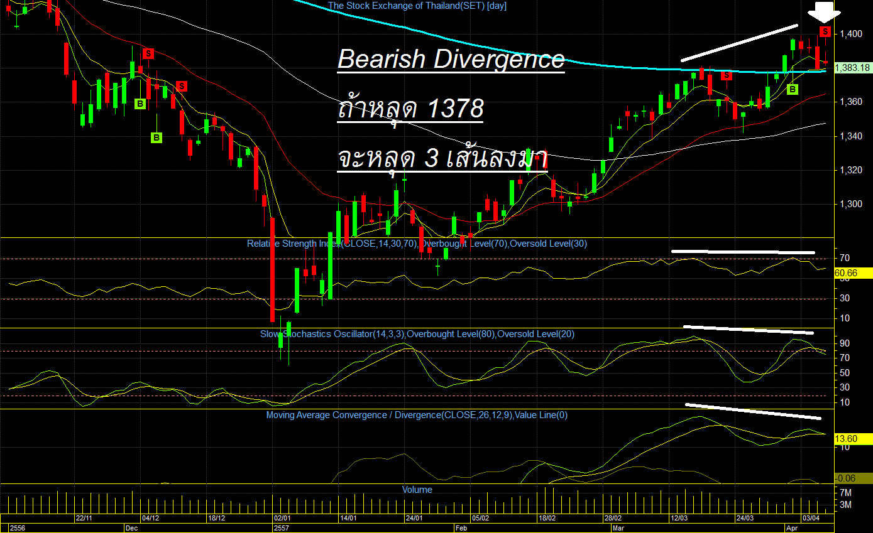Click the 90 label on the Stochastics axis

pos(844,343)
